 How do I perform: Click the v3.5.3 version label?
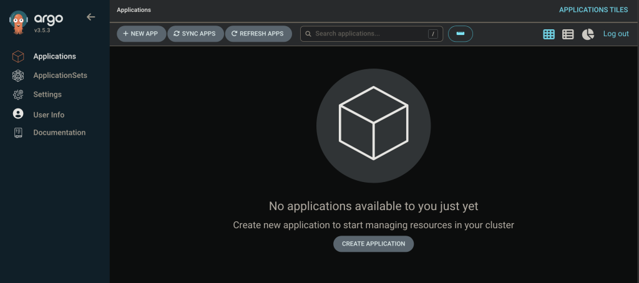tap(42, 30)
